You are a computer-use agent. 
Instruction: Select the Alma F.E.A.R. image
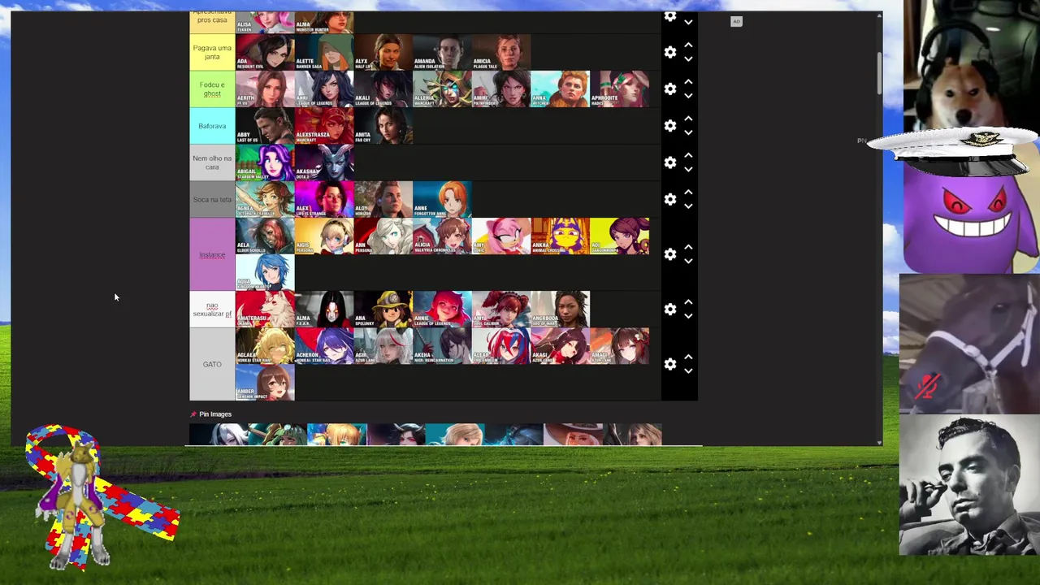tap(324, 309)
